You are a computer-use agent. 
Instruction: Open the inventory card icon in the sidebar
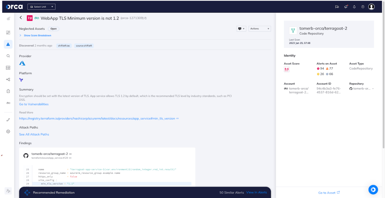click(8, 68)
